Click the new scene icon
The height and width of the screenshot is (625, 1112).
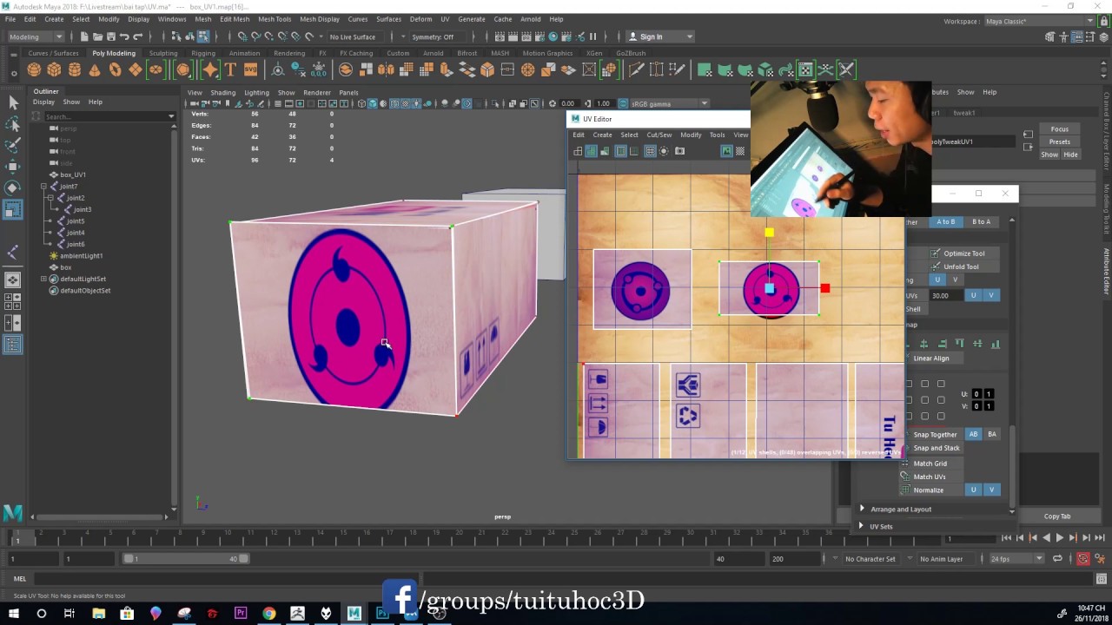point(84,36)
